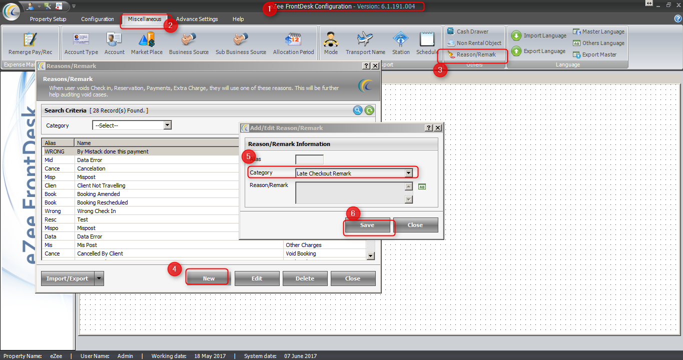Select the 'By Mistack done this payment' row
Viewport: 683px width, 360px height.
click(141, 151)
